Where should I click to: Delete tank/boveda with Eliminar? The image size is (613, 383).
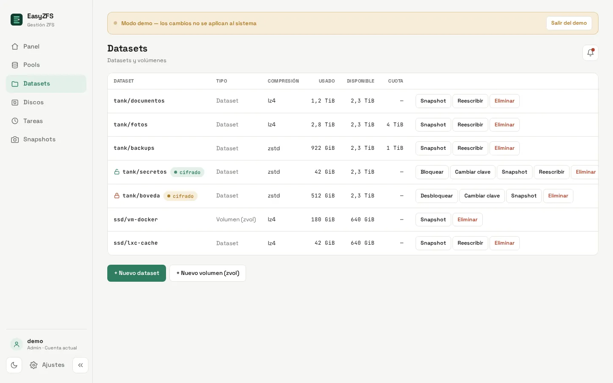558,196
